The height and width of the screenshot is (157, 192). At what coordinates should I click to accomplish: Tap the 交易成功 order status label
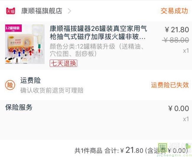174,11
